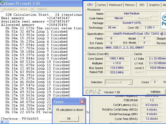The height and width of the screenshot is (124, 166).
Task: Click the Rated FSB value 532.0 MHz
Action: click(x=117, y=72)
